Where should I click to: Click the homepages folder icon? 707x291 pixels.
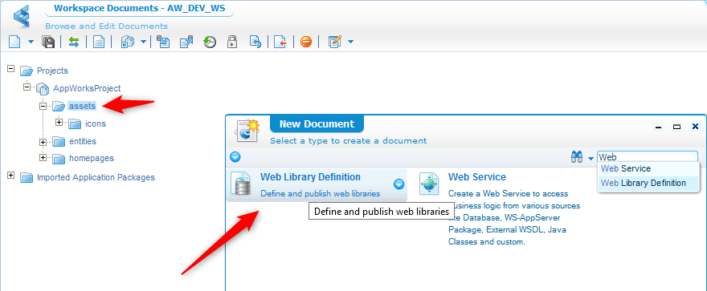click(59, 158)
